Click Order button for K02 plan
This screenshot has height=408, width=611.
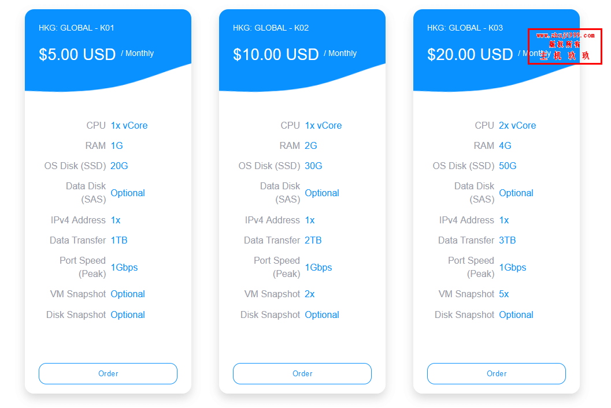click(302, 373)
